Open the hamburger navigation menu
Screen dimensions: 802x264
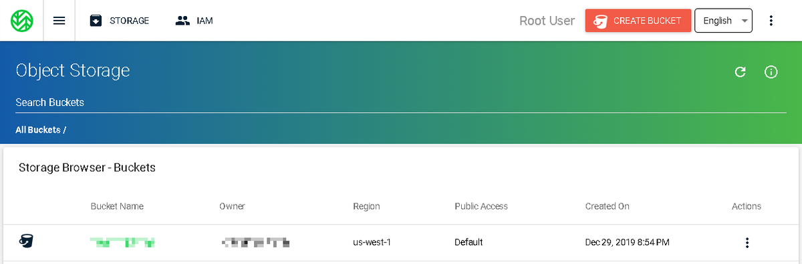(x=59, y=21)
